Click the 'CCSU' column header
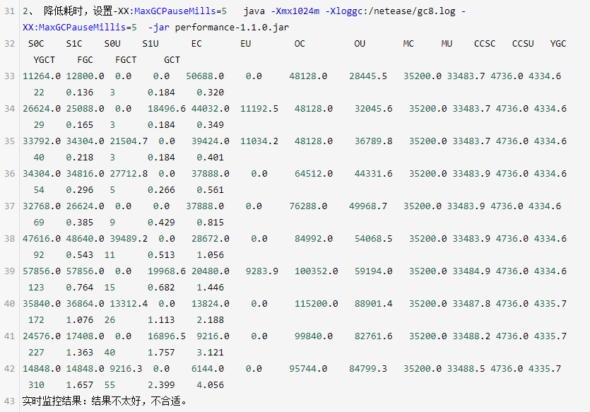The image size is (590, 412). tap(523, 44)
